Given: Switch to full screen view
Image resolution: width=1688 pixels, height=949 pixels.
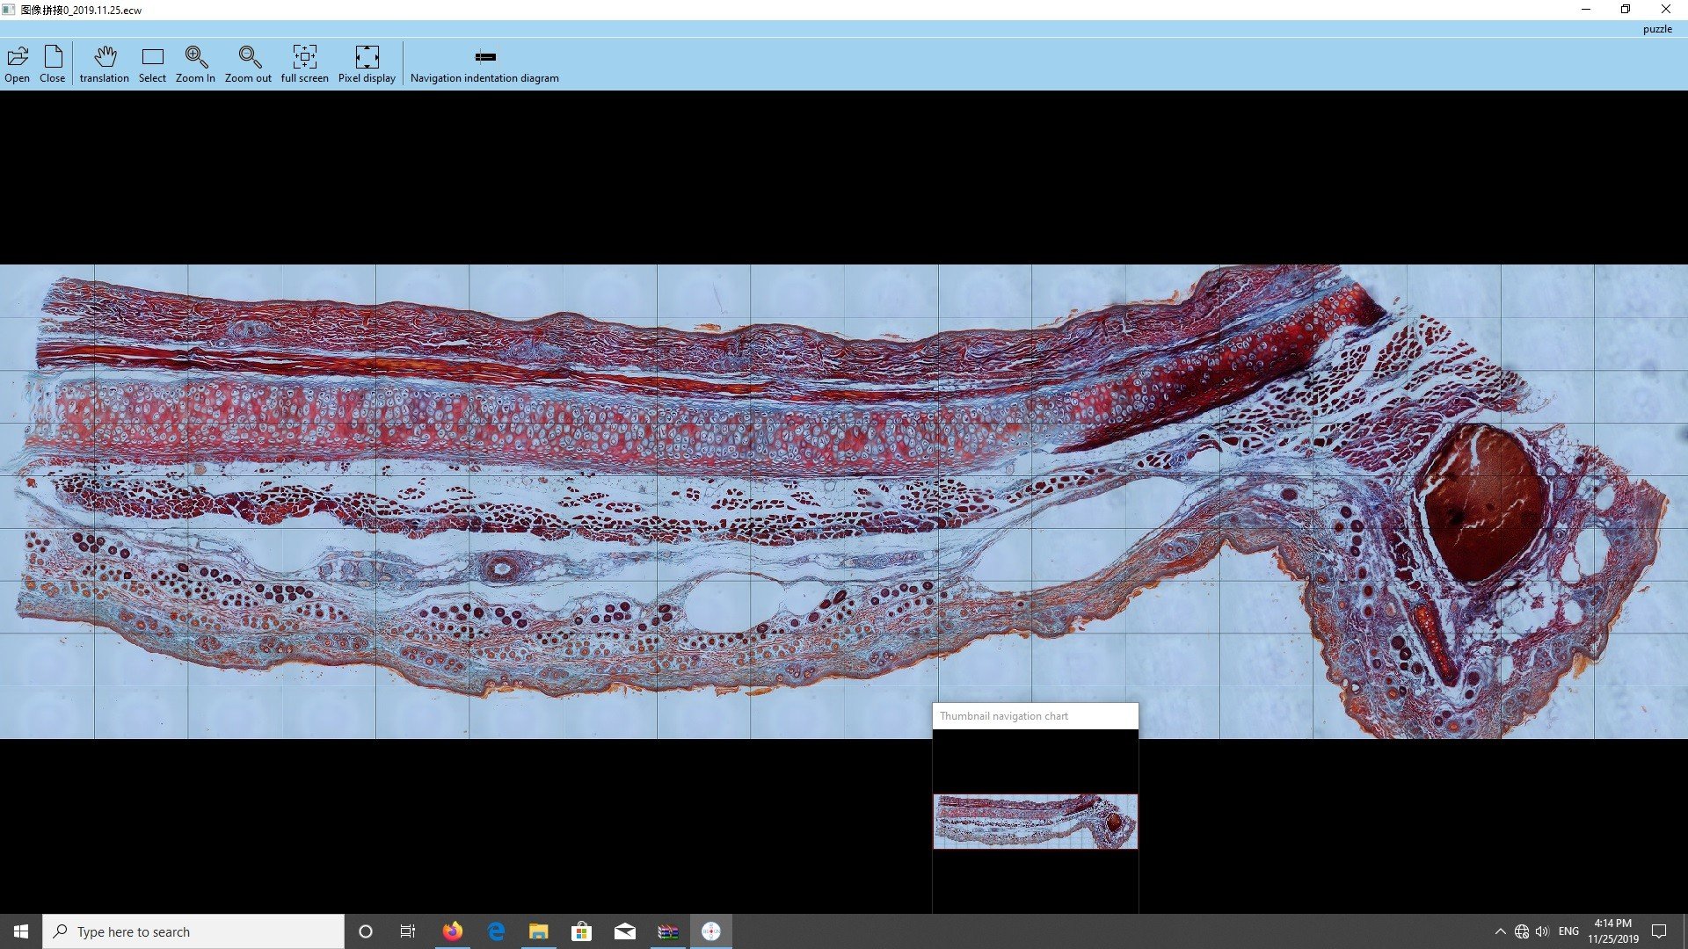Looking at the screenshot, I should click(x=305, y=65).
